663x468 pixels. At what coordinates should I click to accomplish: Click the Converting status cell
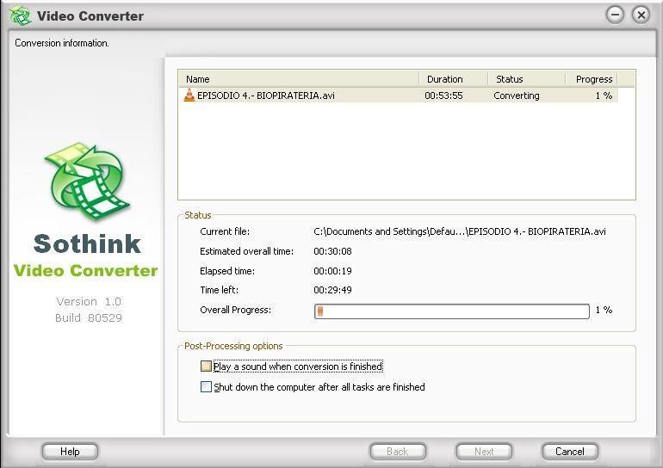click(x=517, y=95)
